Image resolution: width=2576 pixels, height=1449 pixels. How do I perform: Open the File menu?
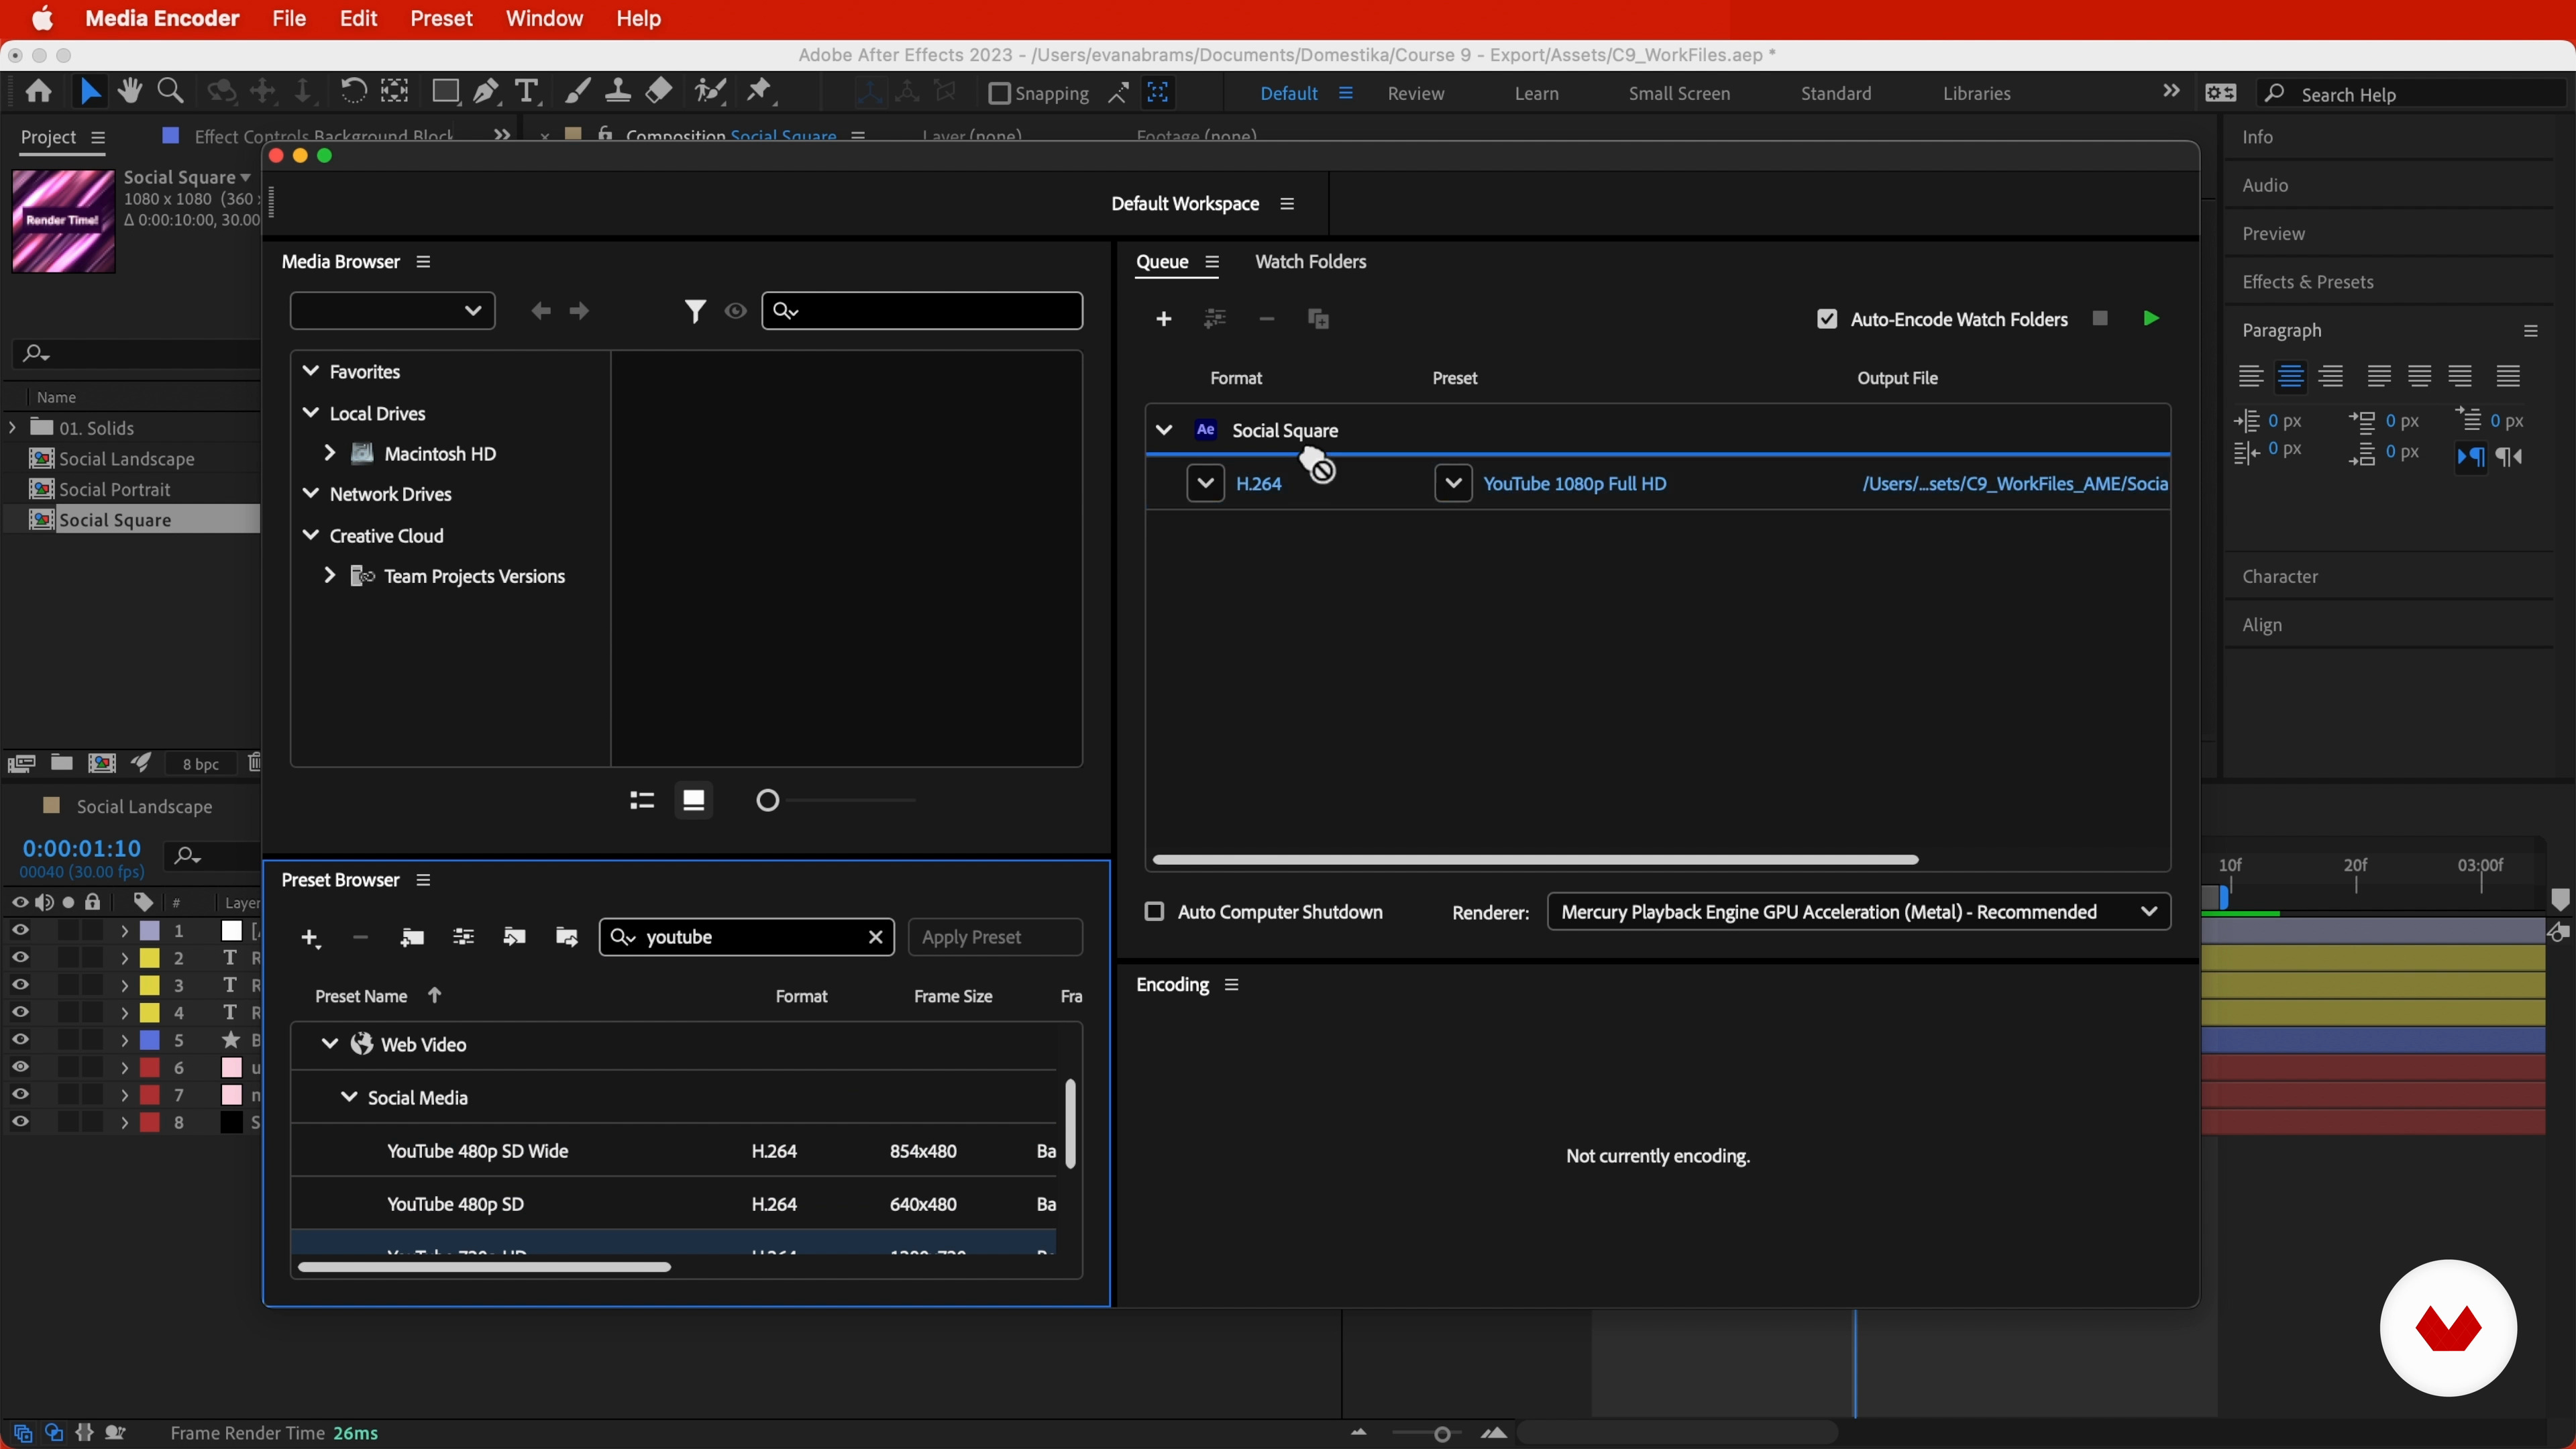(x=289, y=19)
